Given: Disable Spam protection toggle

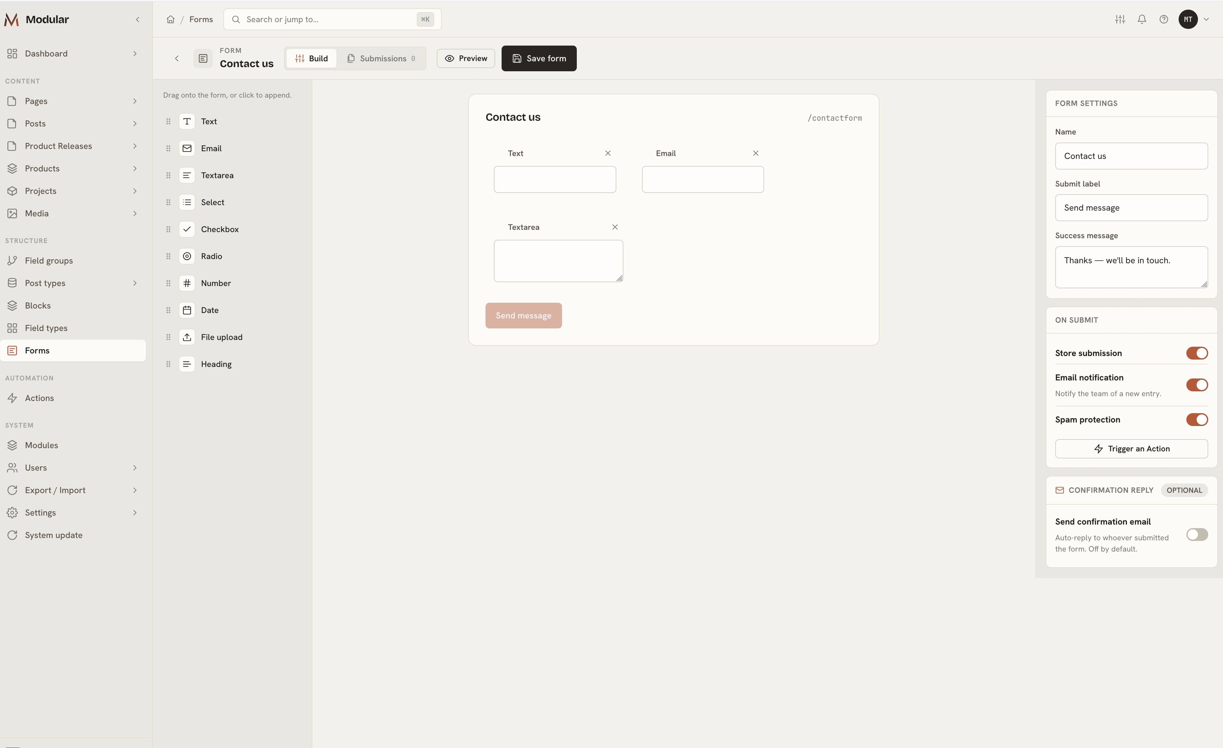Looking at the screenshot, I should (x=1197, y=420).
